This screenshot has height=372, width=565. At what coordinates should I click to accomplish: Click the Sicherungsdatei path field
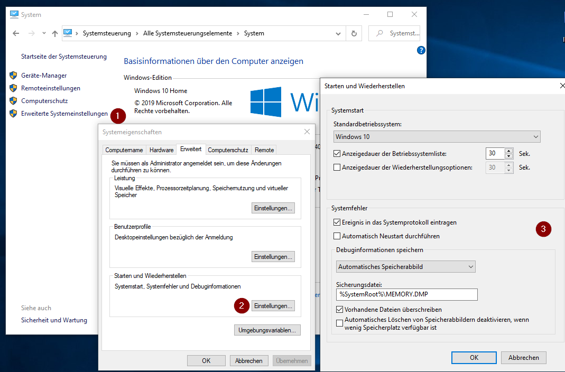tap(407, 294)
